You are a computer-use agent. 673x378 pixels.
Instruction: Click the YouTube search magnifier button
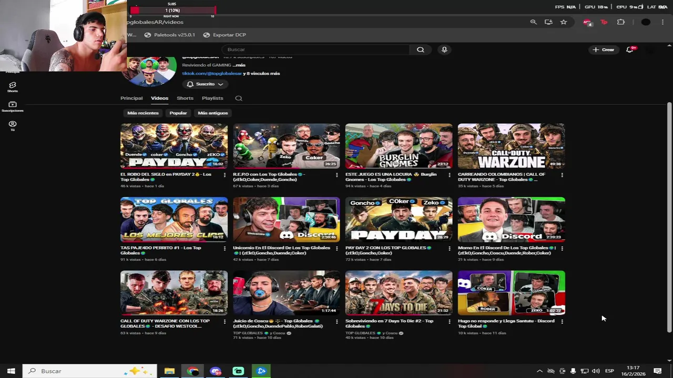point(420,49)
